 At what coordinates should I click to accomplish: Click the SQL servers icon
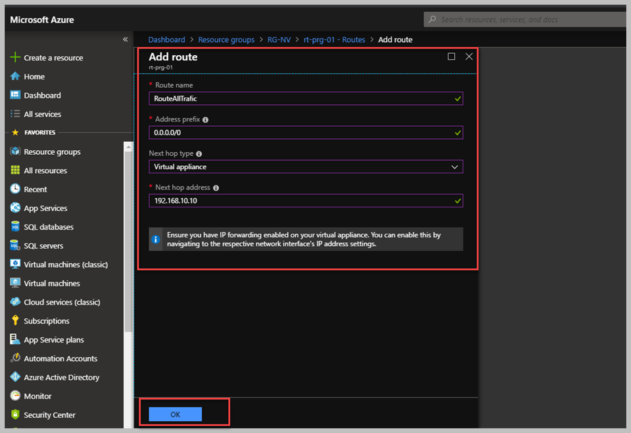tap(15, 245)
